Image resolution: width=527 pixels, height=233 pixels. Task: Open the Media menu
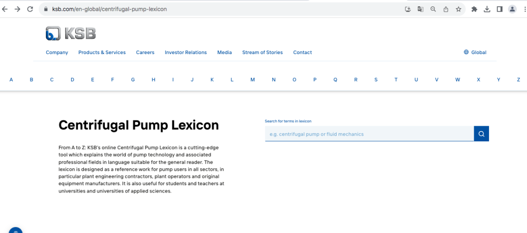click(x=224, y=52)
